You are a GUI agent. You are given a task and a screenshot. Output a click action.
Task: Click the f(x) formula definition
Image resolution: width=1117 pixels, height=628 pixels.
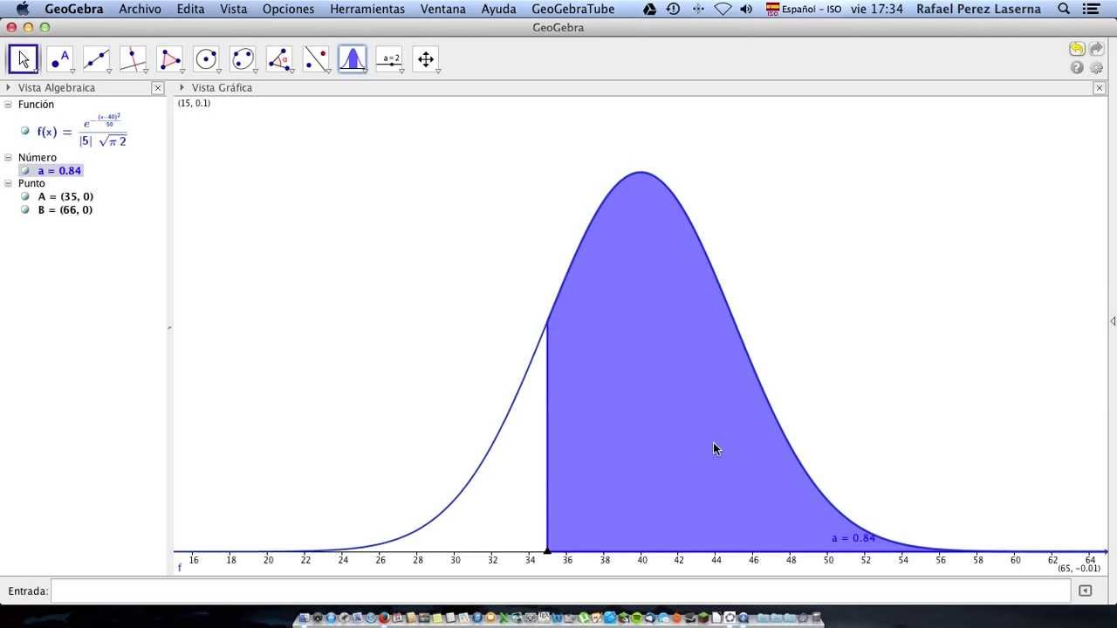point(82,131)
